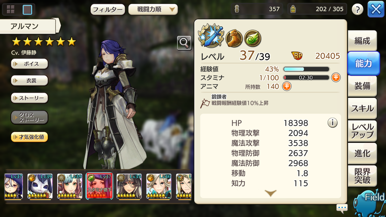
Task: Open 才気強化値 button
Action: (29, 137)
